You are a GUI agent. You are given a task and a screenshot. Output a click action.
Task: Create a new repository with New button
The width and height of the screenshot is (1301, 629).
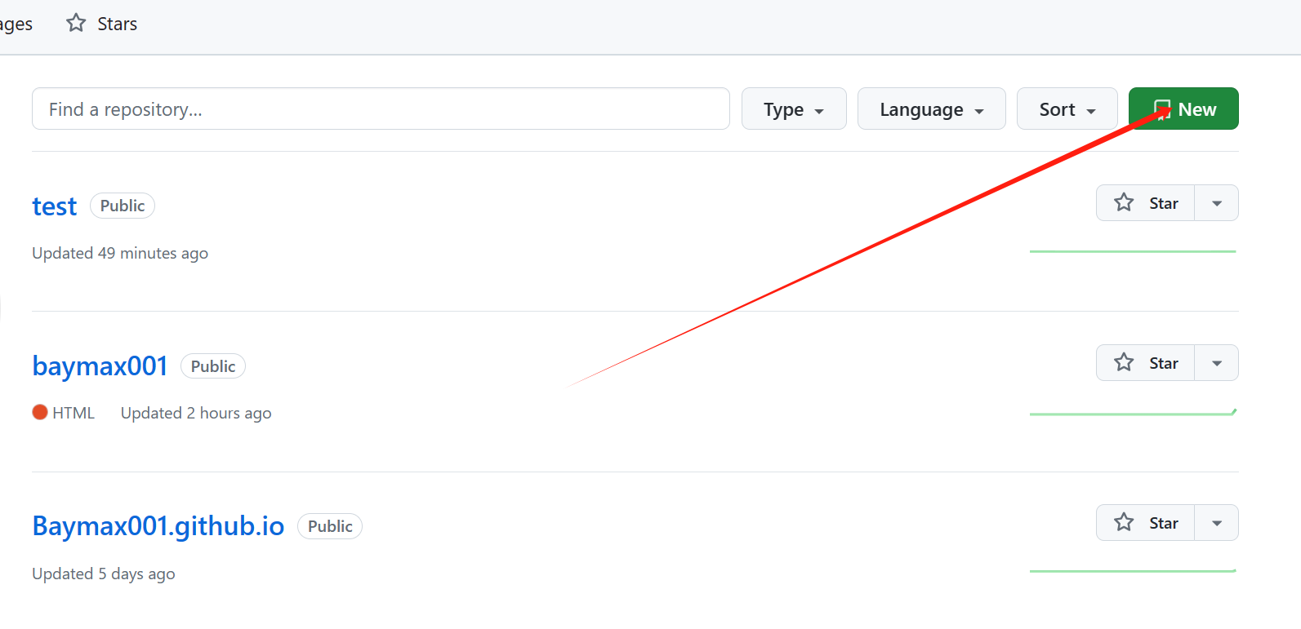coord(1183,109)
